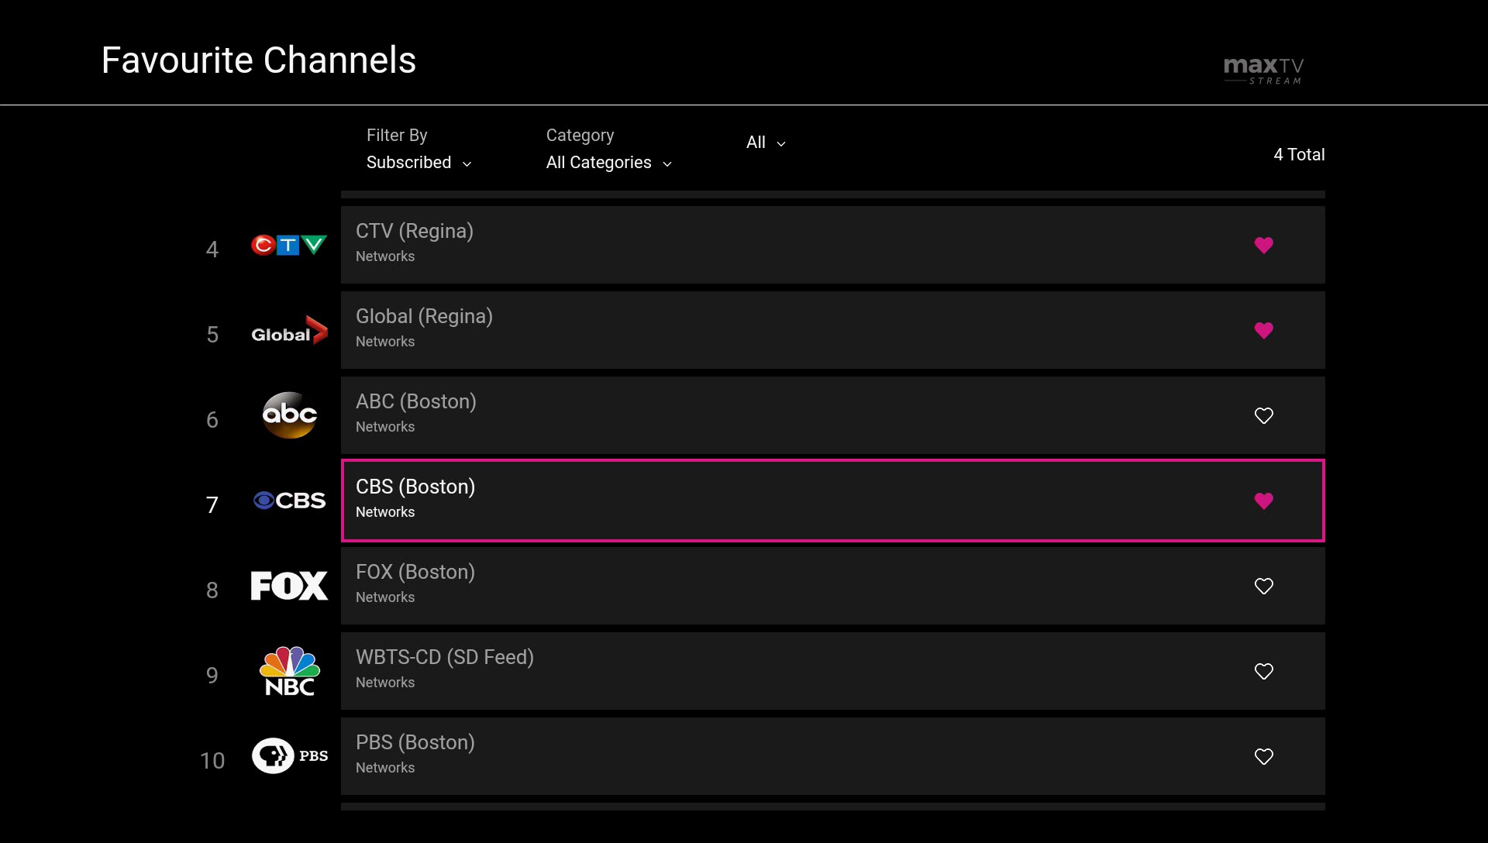Open the All Categories dropdown
Screen dimensions: 1488x843
click(x=608, y=163)
